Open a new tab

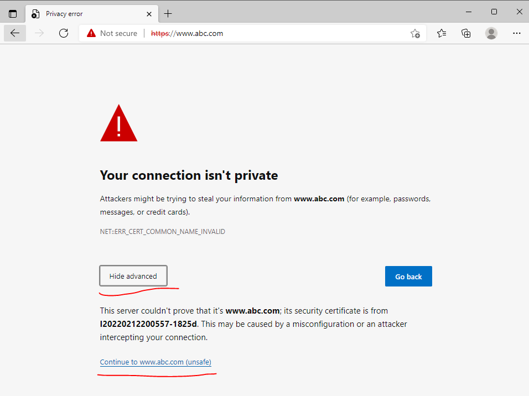tap(168, 14)
